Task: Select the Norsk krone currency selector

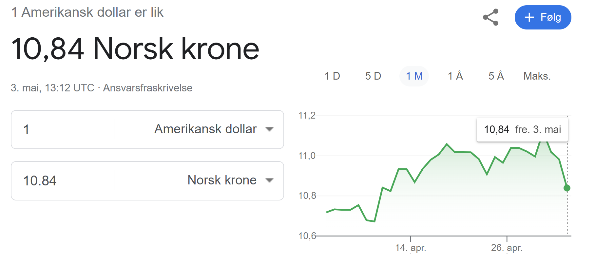Action: [199, 180]
